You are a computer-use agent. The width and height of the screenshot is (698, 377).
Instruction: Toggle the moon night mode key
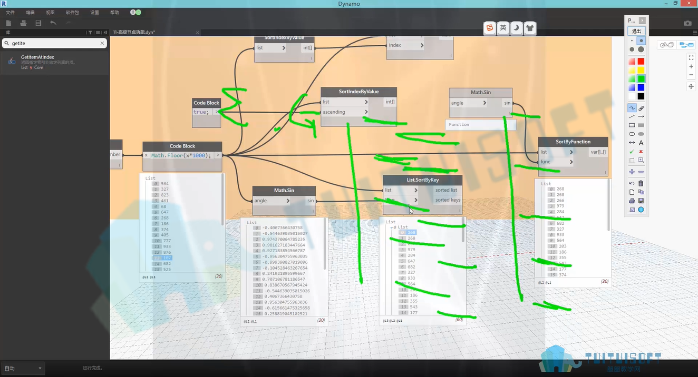[517, 28]
